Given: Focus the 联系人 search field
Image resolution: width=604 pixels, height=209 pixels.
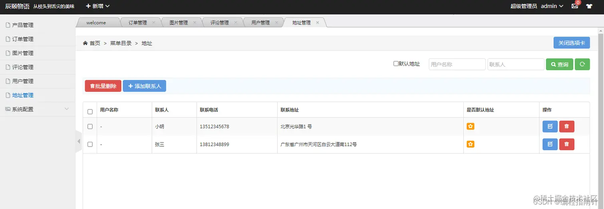Looking at the screenshot, I should 516,64.
